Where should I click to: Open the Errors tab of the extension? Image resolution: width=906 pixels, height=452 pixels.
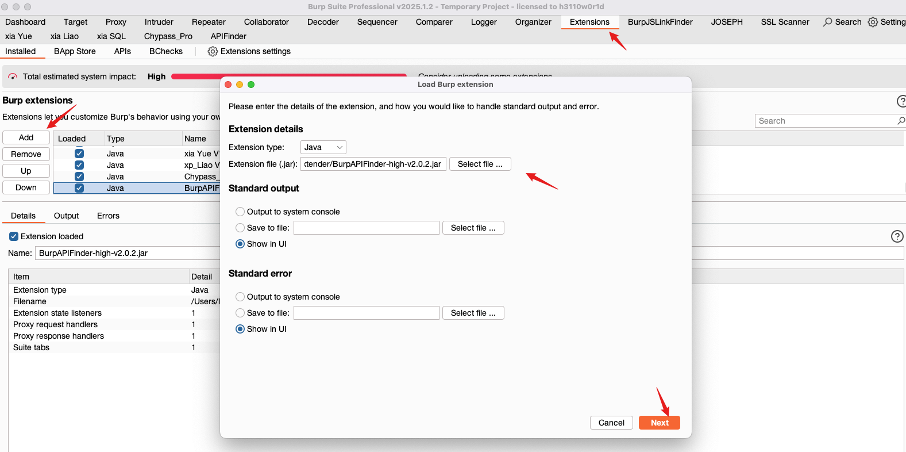pyautogui.click(x=108, y=216)
